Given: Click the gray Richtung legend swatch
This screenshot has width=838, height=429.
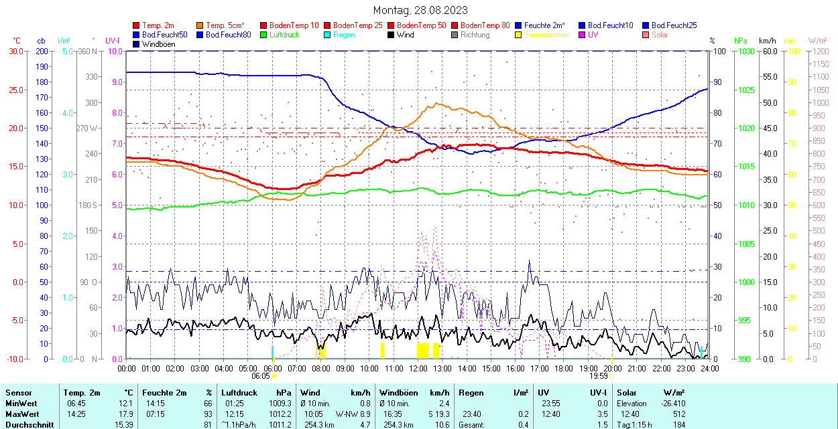Looking at the screenshot, I should pyautogui.click(x=455, y=35).
